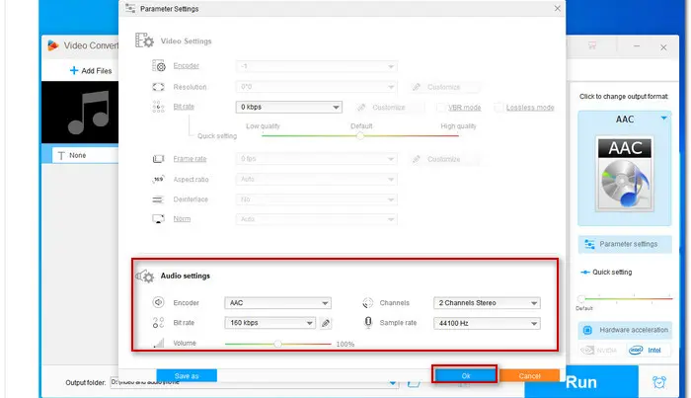Click the Ok button in Parameter Settings
Image resolution: width=691 pixels, height=398 pixels.
465,375
